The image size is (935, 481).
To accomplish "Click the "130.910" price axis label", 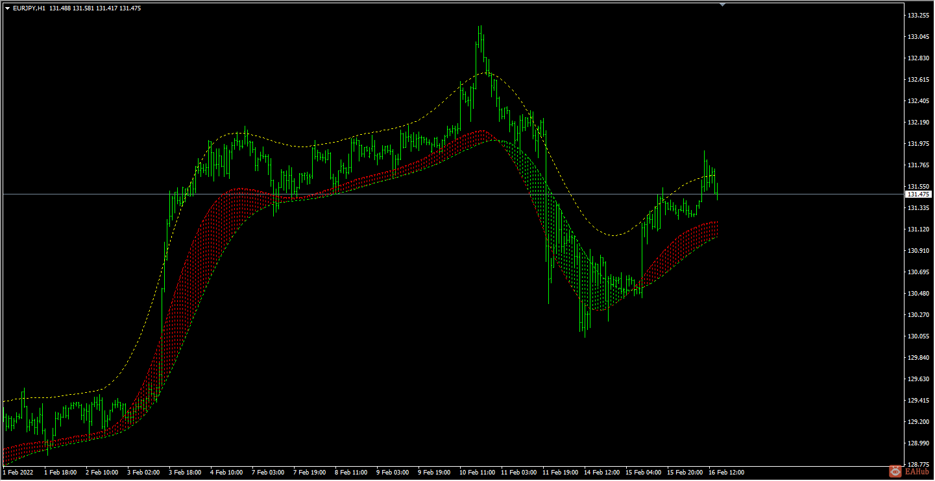I will 919,251.
